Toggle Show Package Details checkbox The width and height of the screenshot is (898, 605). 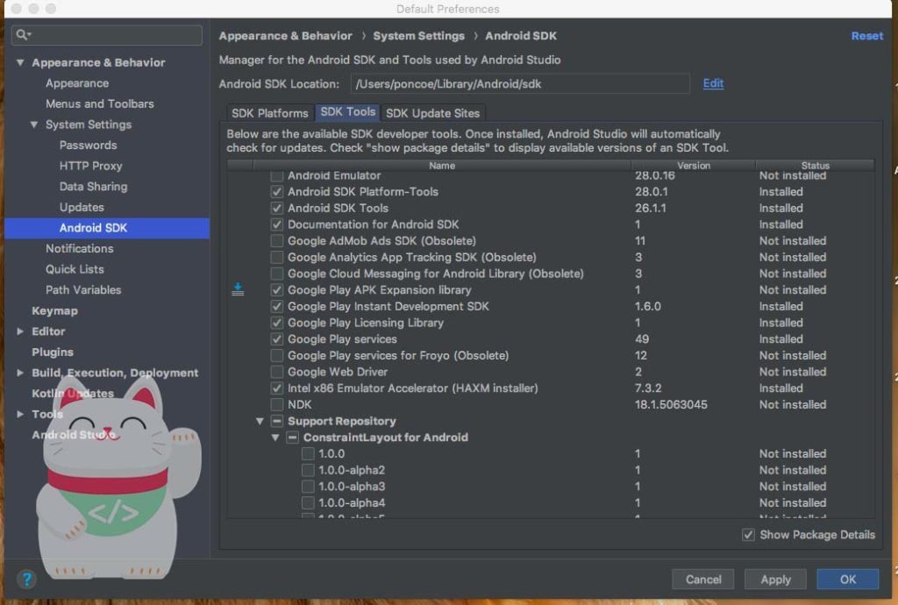[748, 535]
